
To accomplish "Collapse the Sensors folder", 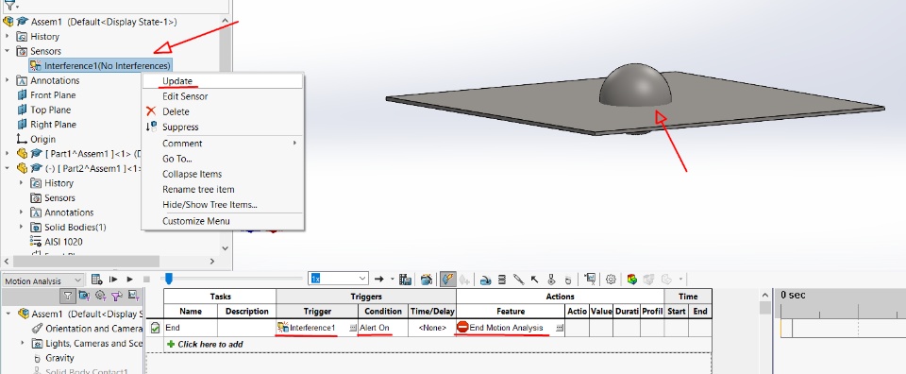I will pos(7,51).
